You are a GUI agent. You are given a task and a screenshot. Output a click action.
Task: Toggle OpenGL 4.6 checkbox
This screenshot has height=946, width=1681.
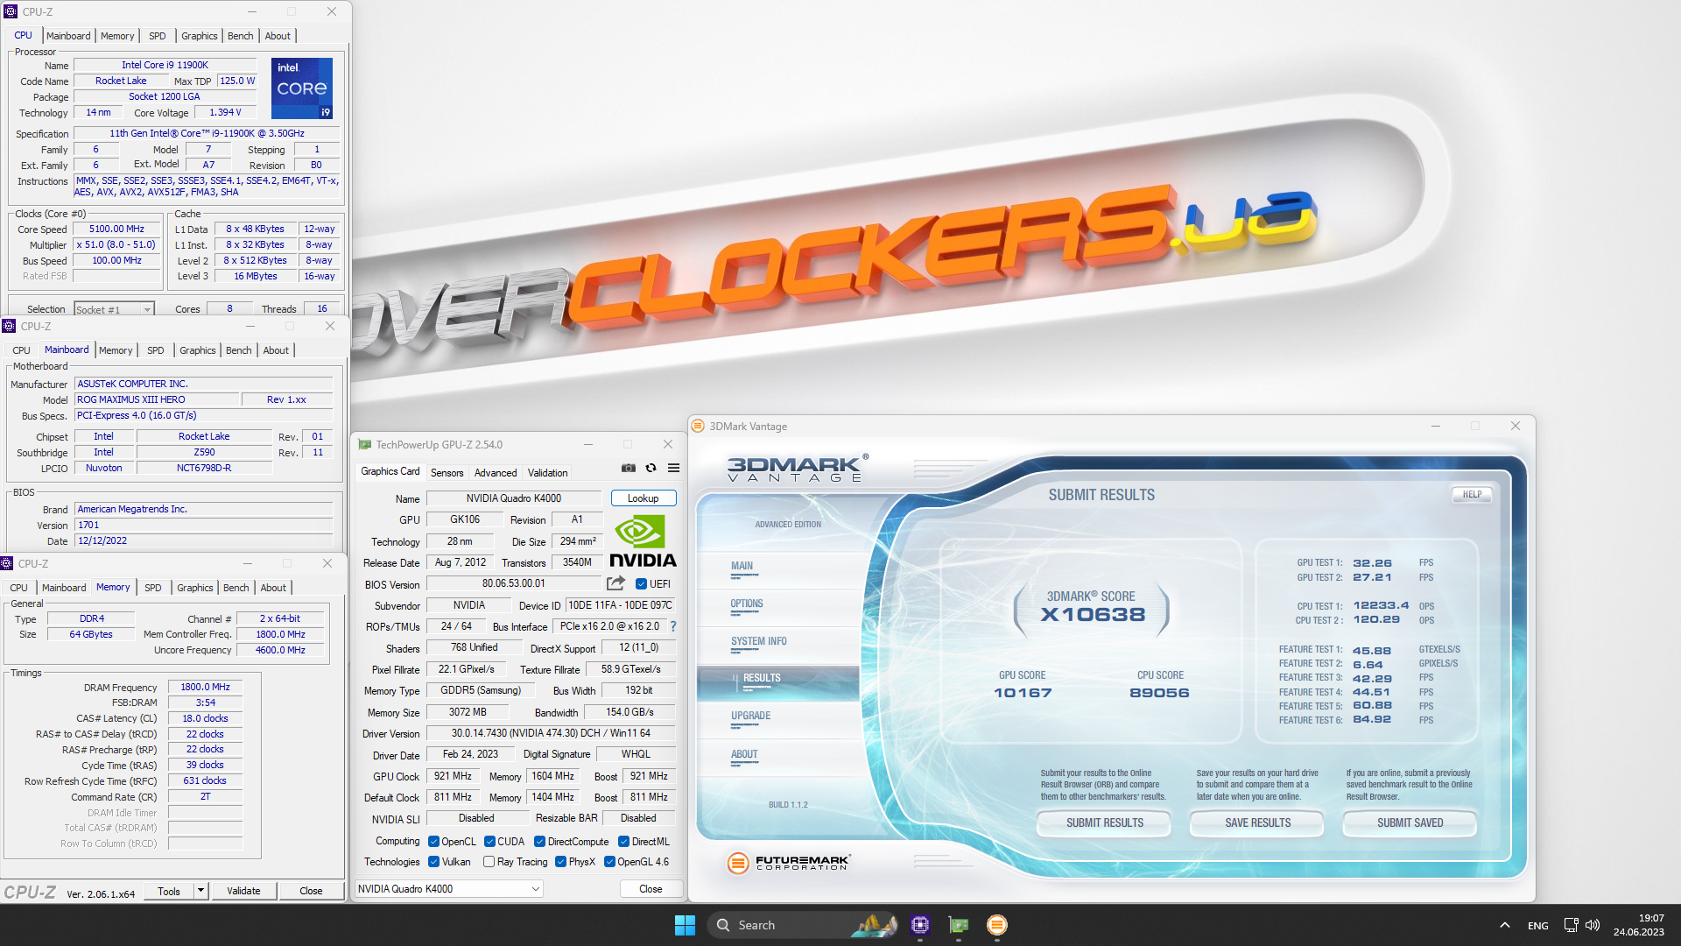pyautogui.click(x=609, y=862)
